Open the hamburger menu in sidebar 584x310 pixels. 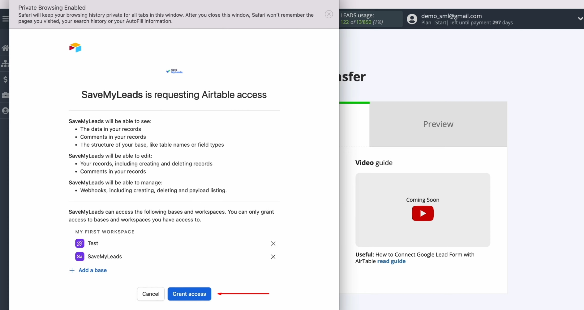(x=5, y=19)
